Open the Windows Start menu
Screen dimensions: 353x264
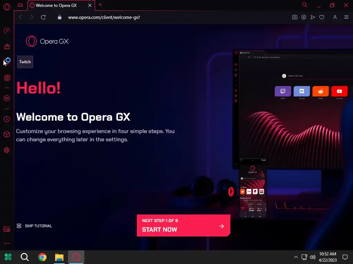pos(8,257)
